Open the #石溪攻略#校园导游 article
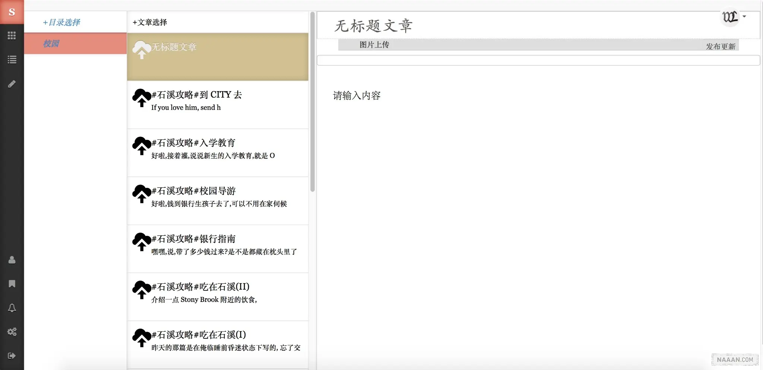 point(194,191)
